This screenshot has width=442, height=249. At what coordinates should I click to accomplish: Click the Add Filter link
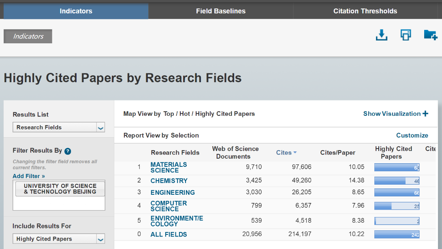point(29,176)
